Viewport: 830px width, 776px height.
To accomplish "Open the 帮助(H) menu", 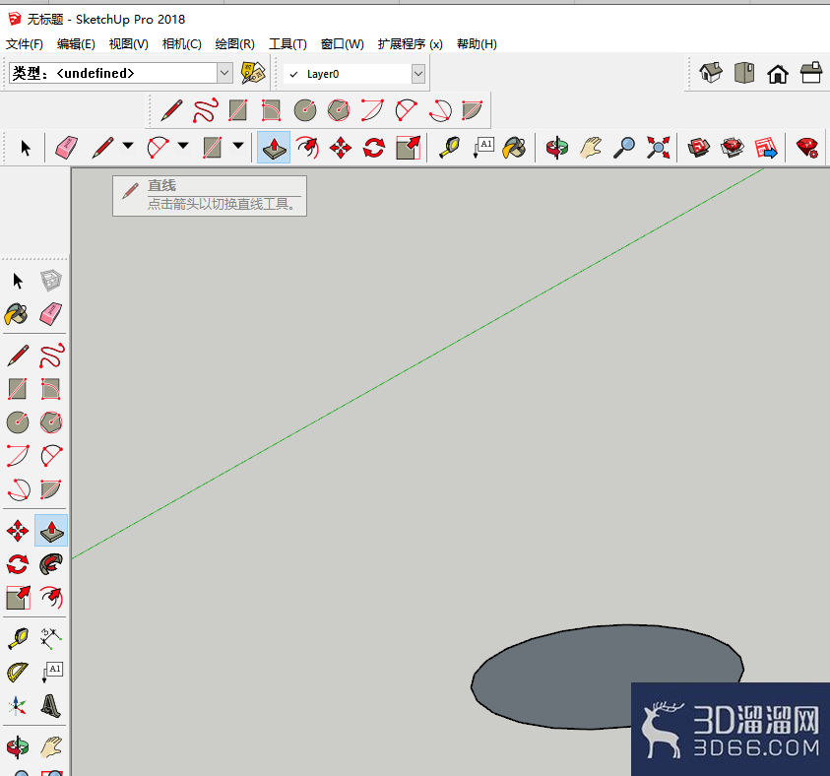I will click(x=477, y=44).
